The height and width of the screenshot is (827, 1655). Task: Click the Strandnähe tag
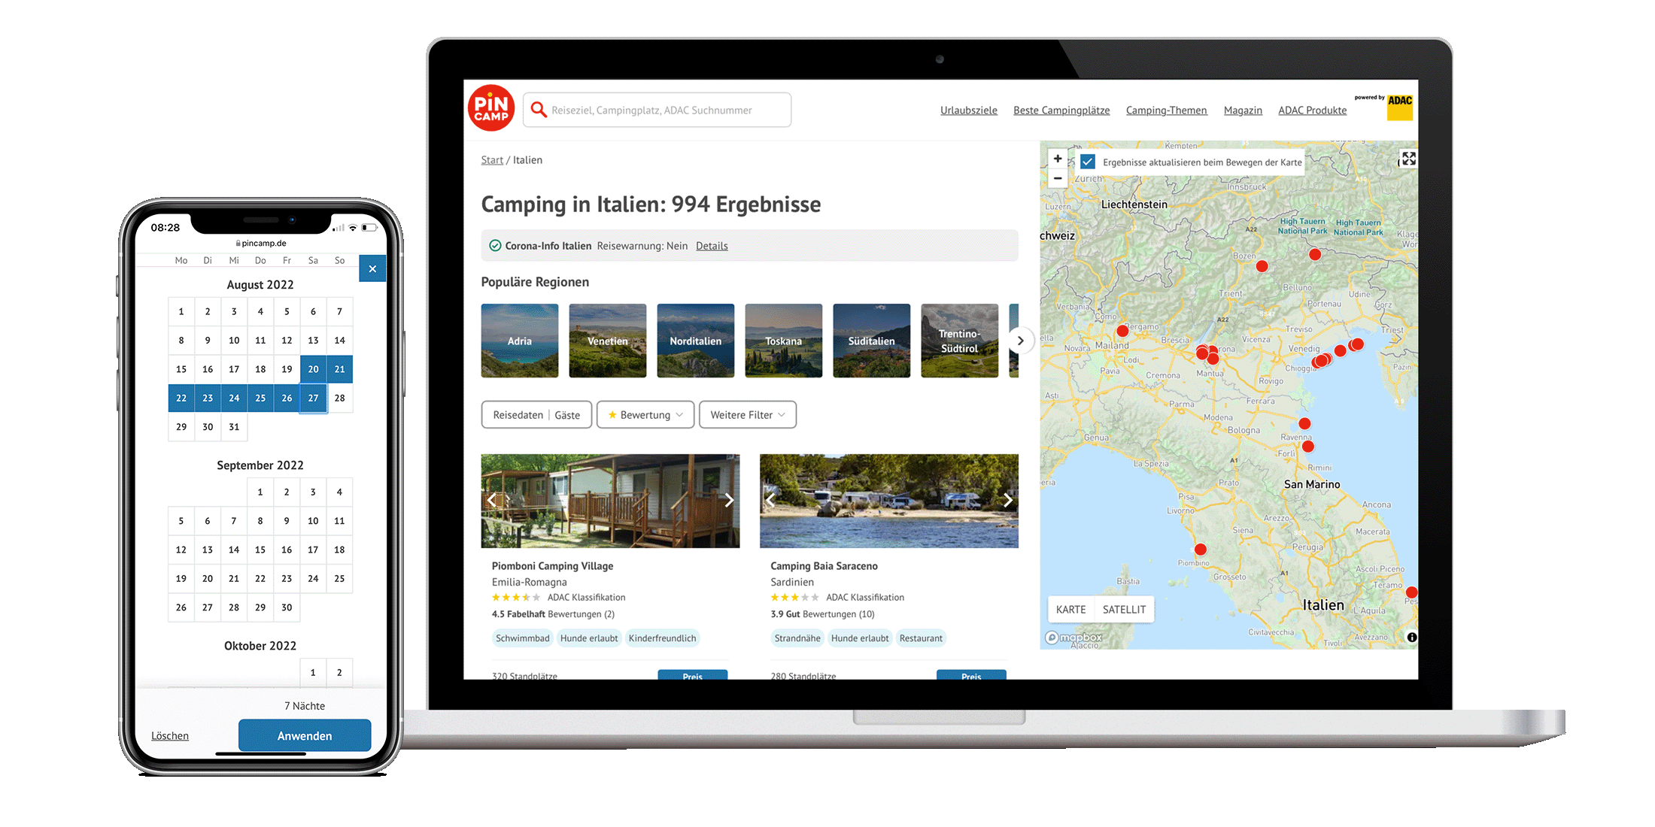click(797, 638)
